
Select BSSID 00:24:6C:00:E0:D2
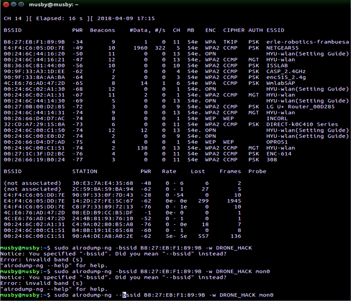click(34, 136)
